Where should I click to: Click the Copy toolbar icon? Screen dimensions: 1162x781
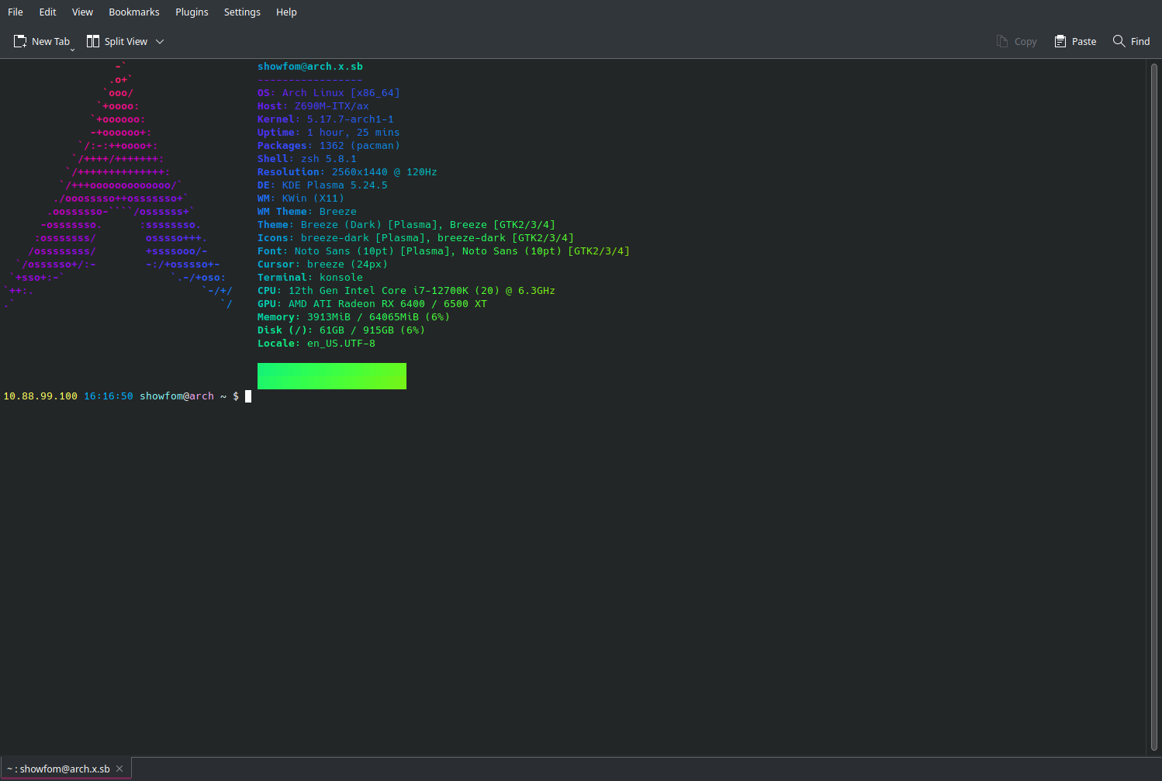(1002, 41)
